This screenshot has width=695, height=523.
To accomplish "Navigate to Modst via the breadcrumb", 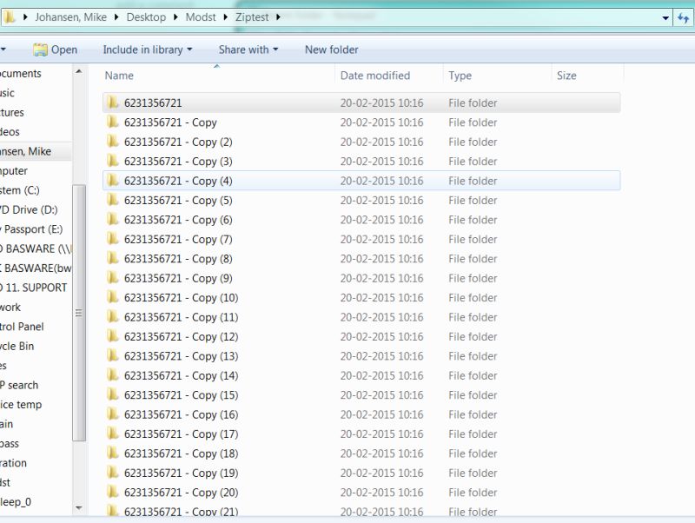I will [201, 17].
